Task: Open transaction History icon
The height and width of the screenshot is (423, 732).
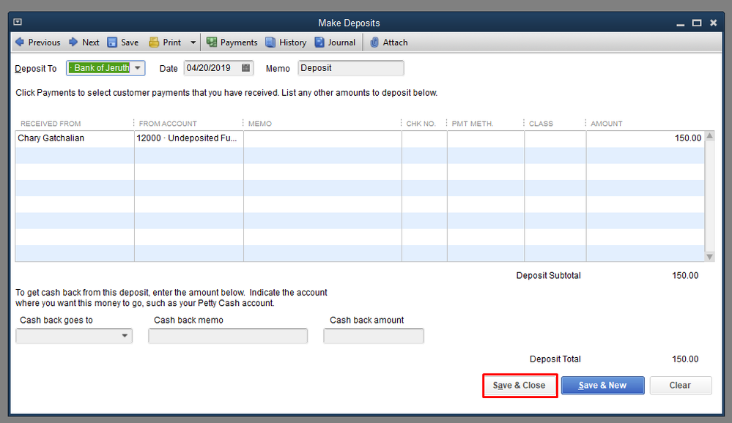Action: click(270, 42)
